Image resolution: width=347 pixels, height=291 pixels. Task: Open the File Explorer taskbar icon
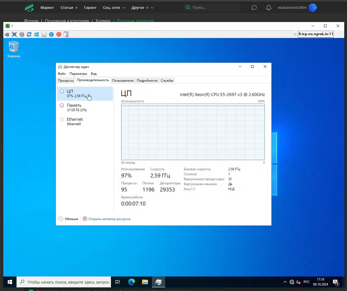[145, 282]
